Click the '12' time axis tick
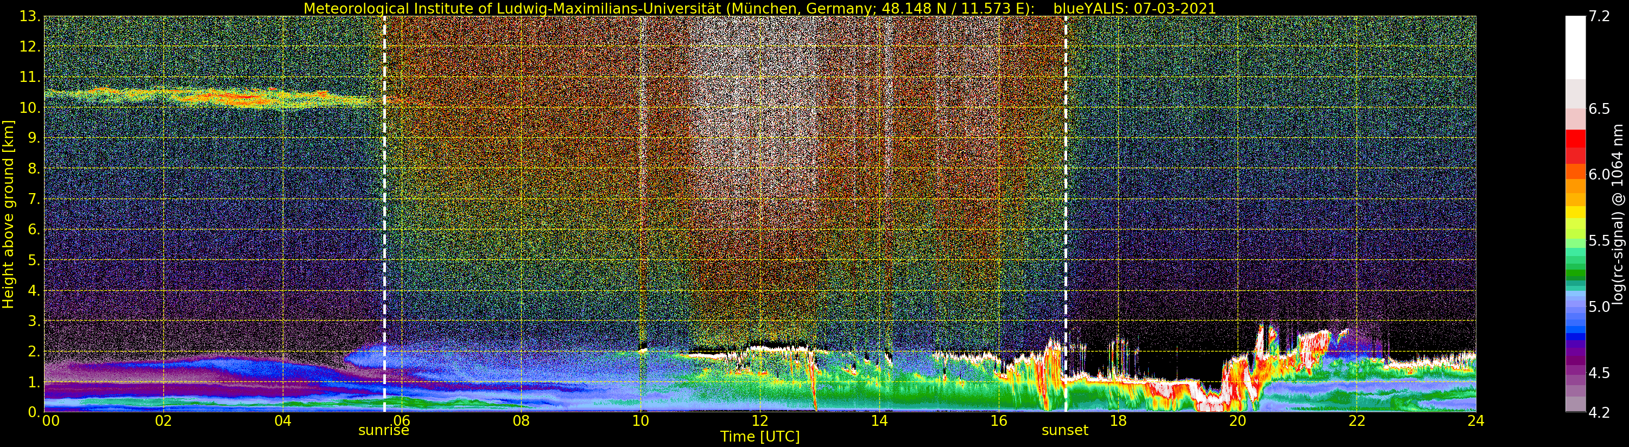The width and height of the screenshot is (1629, 447). [x=760, y=421]
